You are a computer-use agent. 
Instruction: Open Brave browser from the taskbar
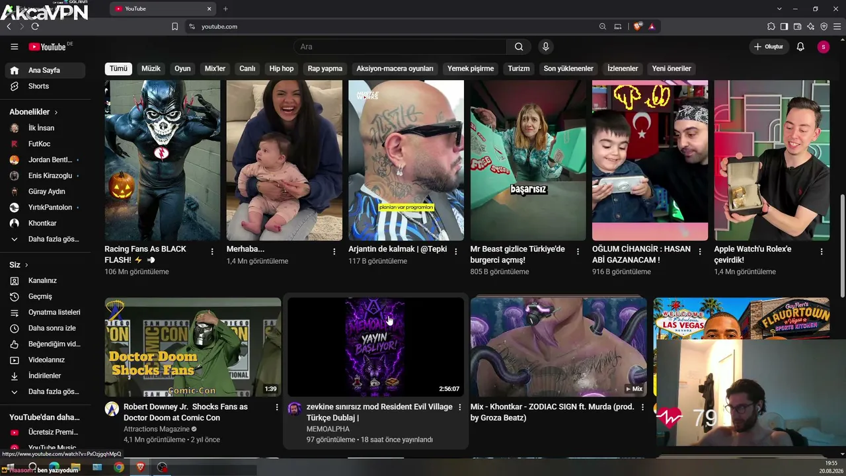pos(141,467)
